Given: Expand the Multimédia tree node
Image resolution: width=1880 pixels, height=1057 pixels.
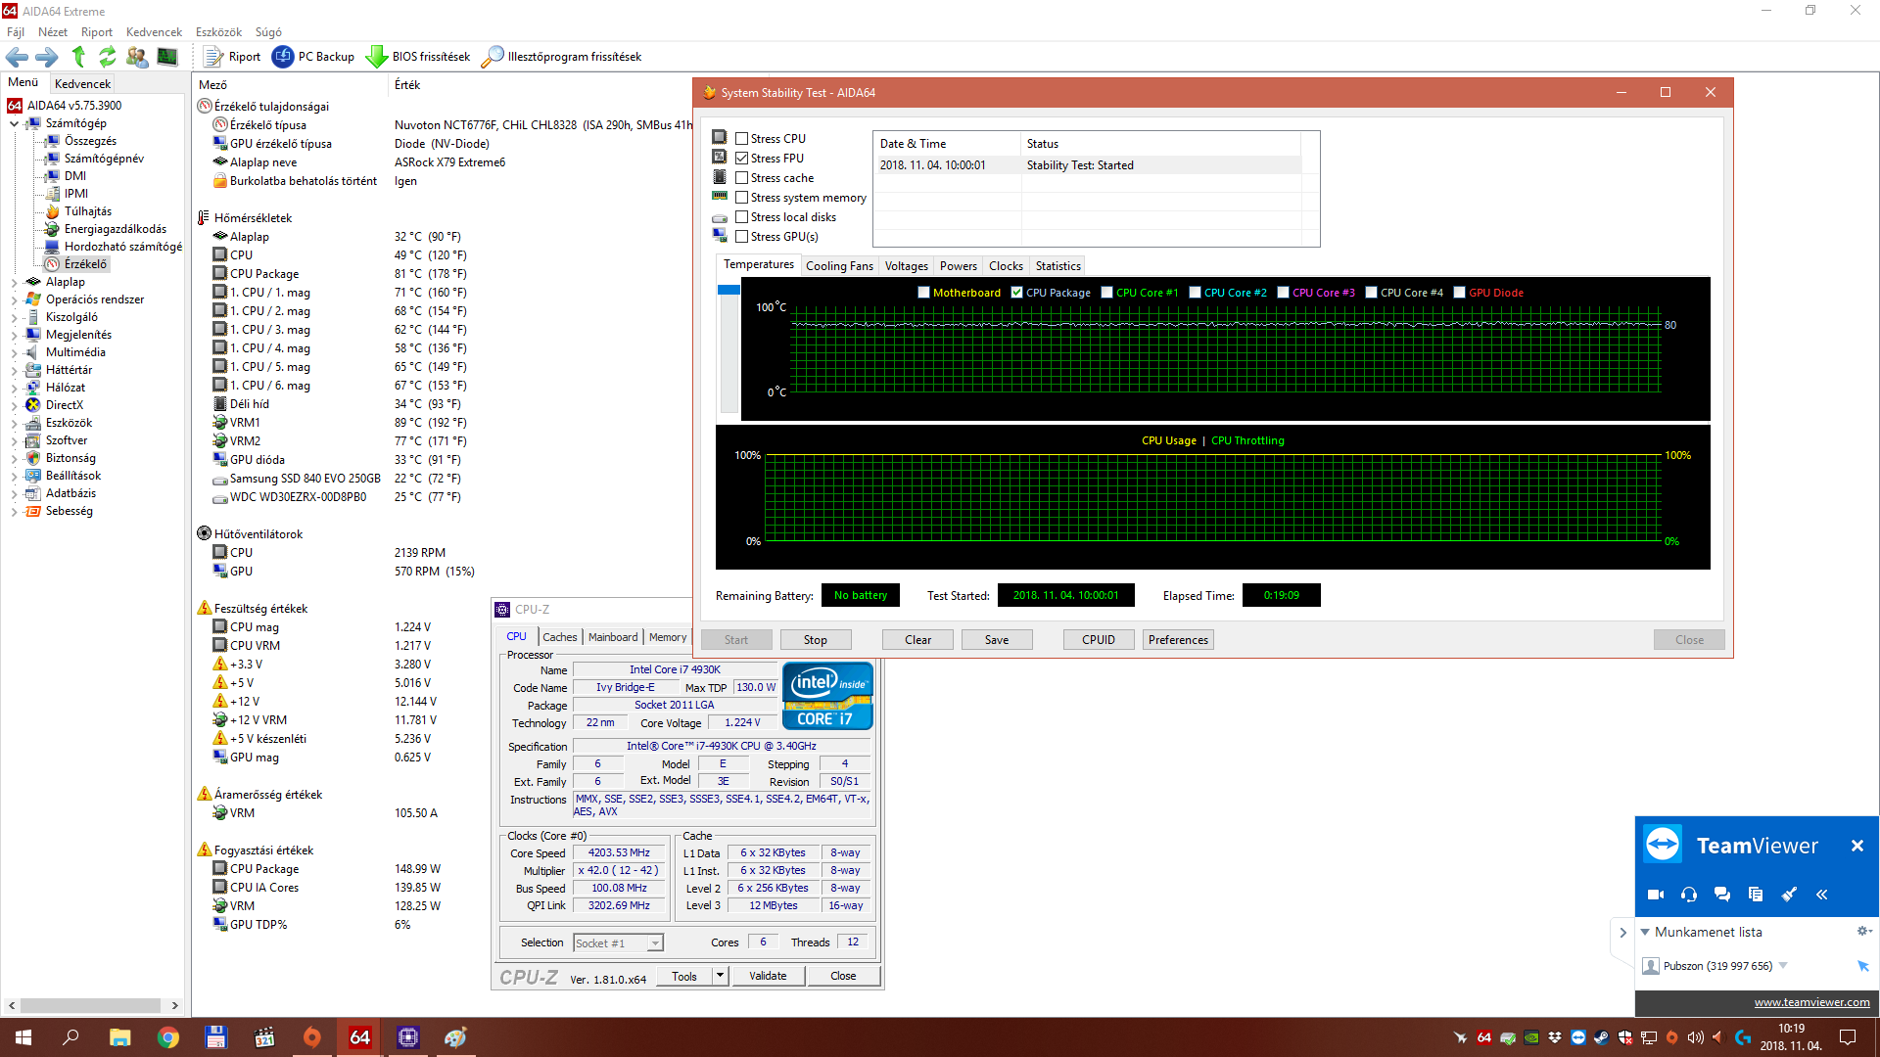Looking at the screenshot, I should coord(14,353).
